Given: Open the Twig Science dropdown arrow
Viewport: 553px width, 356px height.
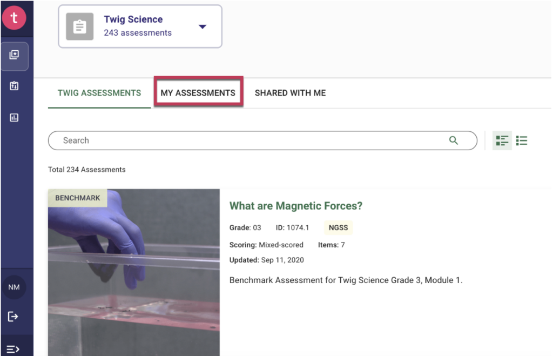Looking at the screenshot, I should [x=203, y=26].
